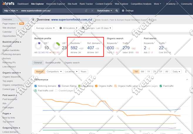Image resolution: width=193 pixels, height=134 pixels.
Task: Toggle the Referring domains checkbox
Action: pyautogui.click(x=36, y=86)
